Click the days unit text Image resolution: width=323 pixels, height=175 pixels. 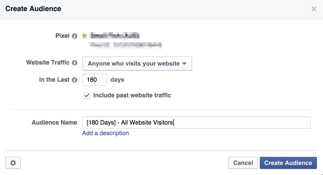[x=117, y=80]
